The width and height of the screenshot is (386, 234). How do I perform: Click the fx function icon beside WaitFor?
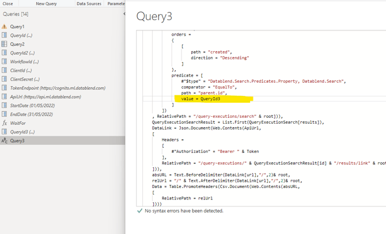point(4,123)
